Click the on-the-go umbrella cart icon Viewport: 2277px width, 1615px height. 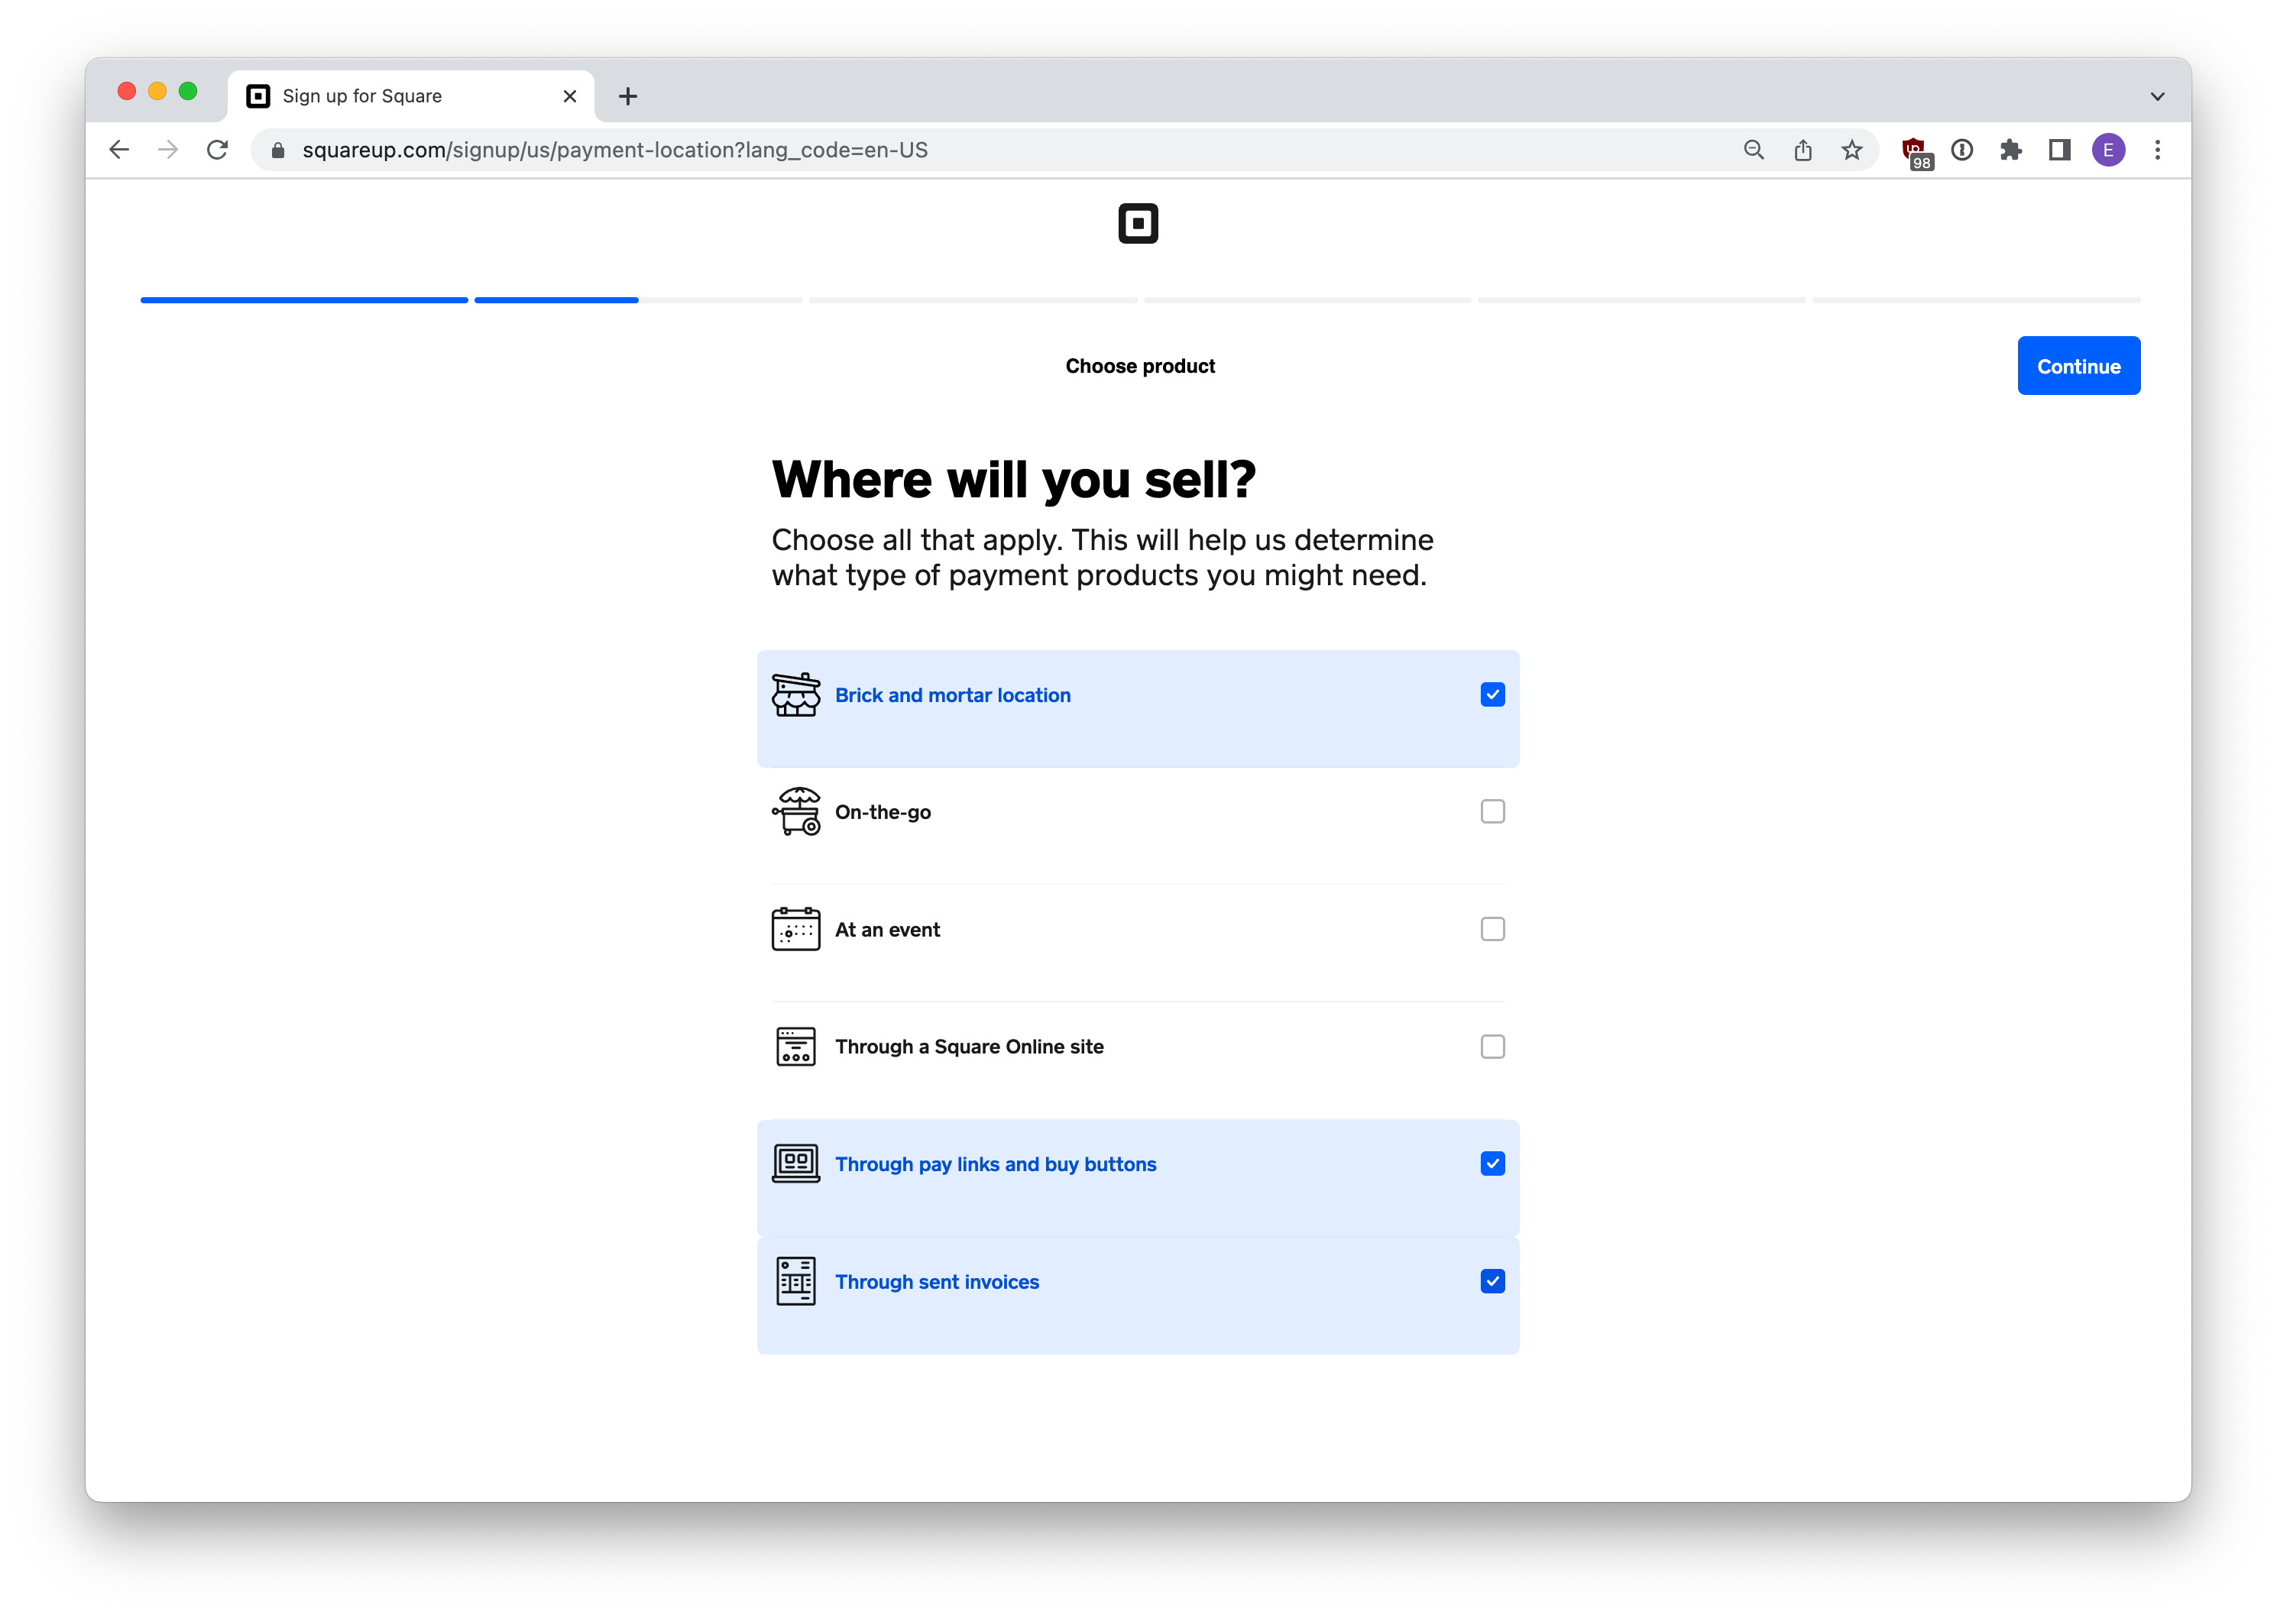click(797, 809)
